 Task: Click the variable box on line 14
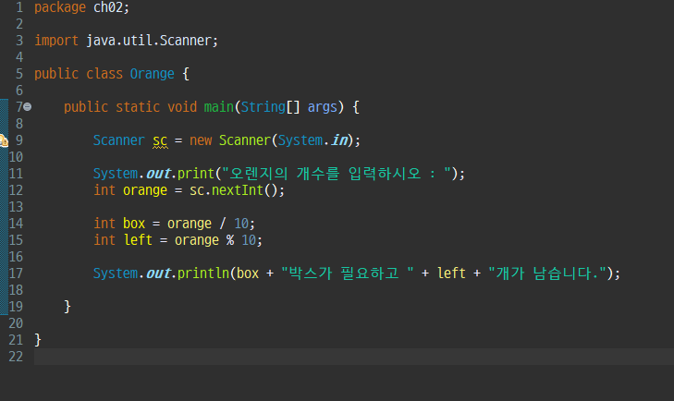[x=134, y=224]
